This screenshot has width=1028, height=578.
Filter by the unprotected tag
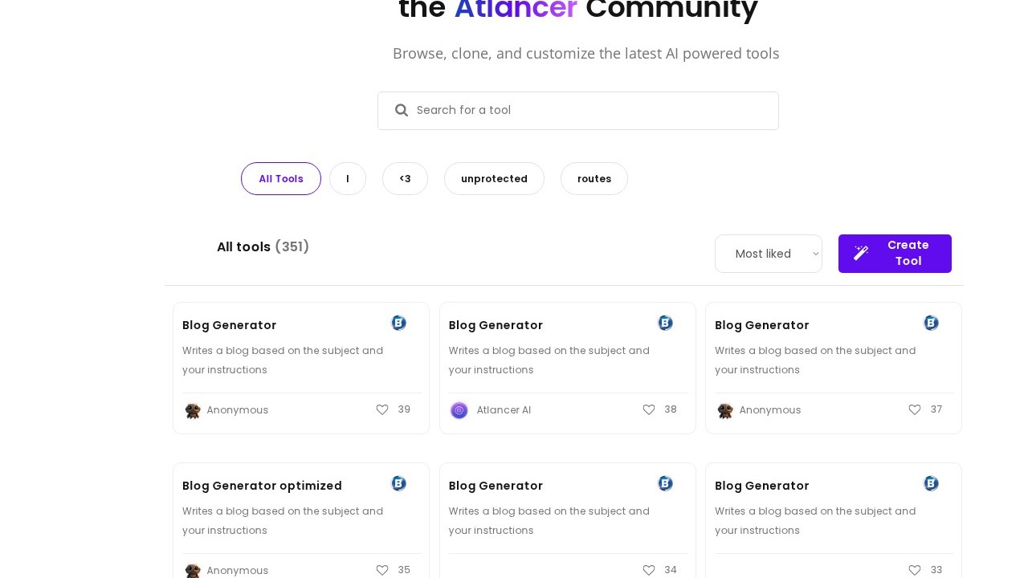click(x=494, y=179)
